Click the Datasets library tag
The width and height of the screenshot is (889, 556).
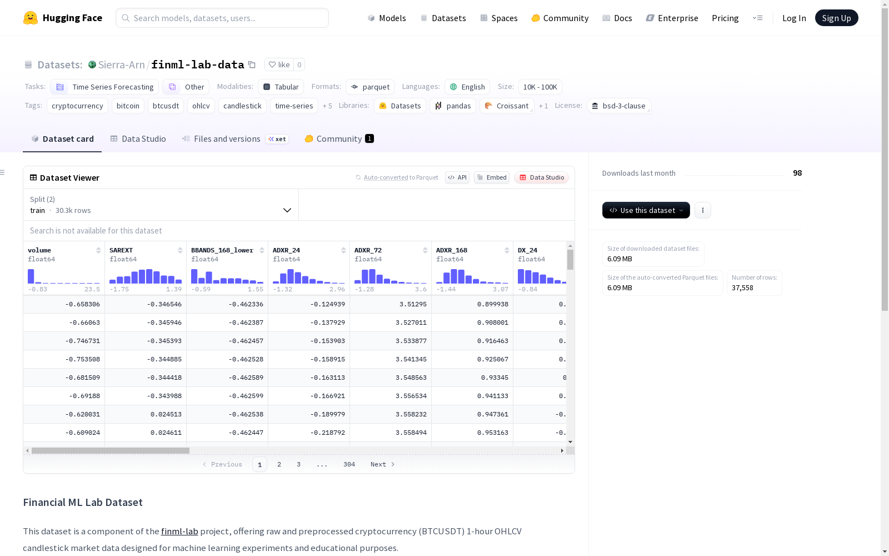pos(400,106)
